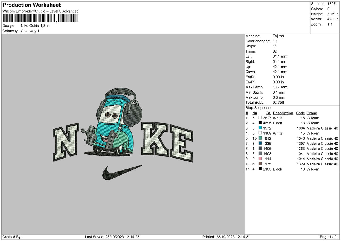Pick the green swatch for code 1046
The height and width of the screenshot is (241, 341).
[x=260, y=138]
